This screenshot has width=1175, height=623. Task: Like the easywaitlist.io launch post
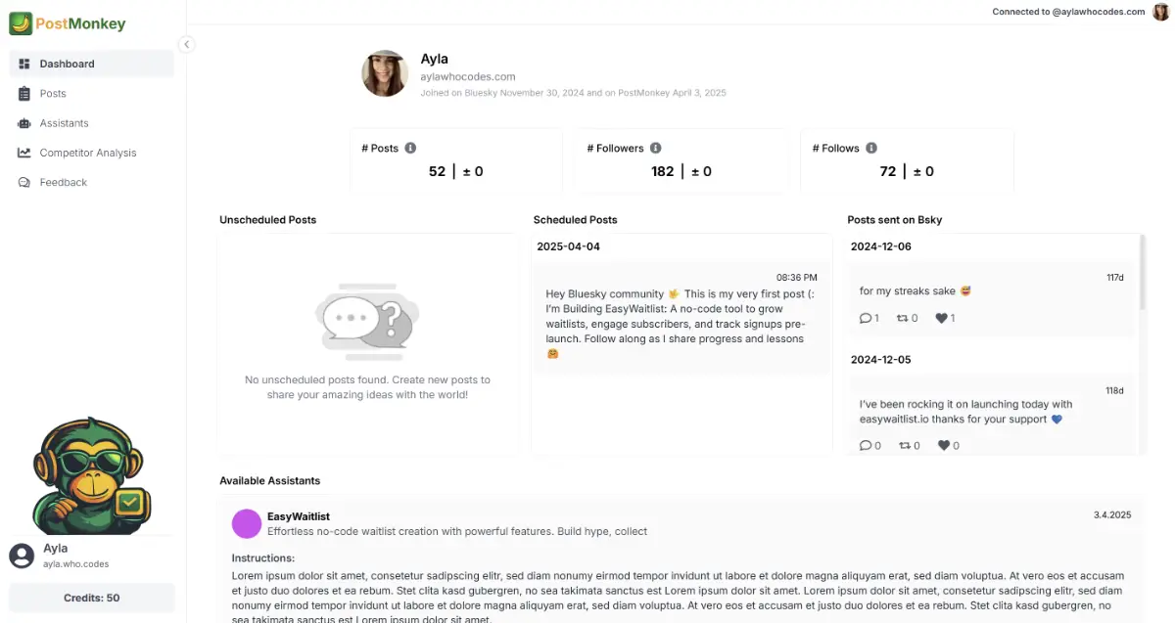[944, 445]
